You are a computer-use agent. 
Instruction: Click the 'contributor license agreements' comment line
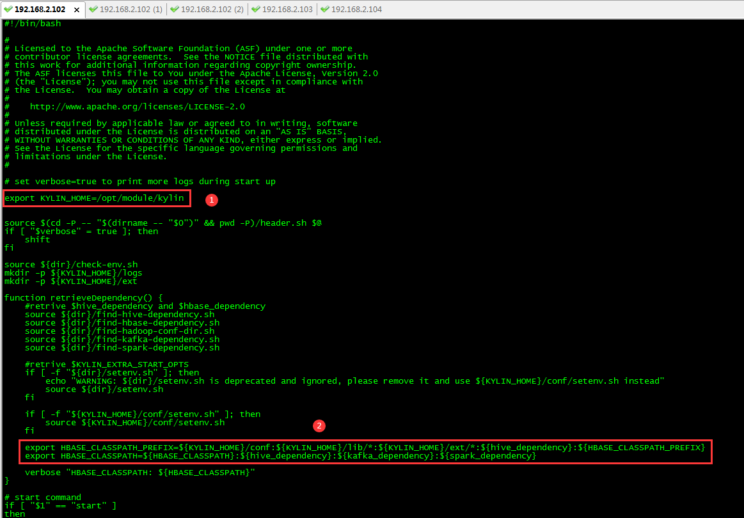click(x=186, y=57)
